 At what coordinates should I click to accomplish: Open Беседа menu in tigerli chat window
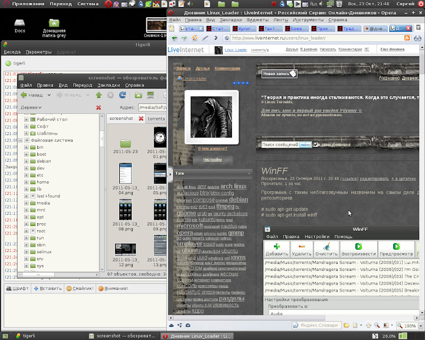coord(12,52)
